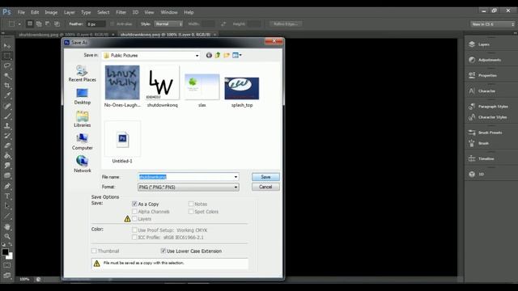The width and height of the screenshot is (518, 291).
Task: Toggle the As a Copy checkbox
Action: (x=134, y=204)
